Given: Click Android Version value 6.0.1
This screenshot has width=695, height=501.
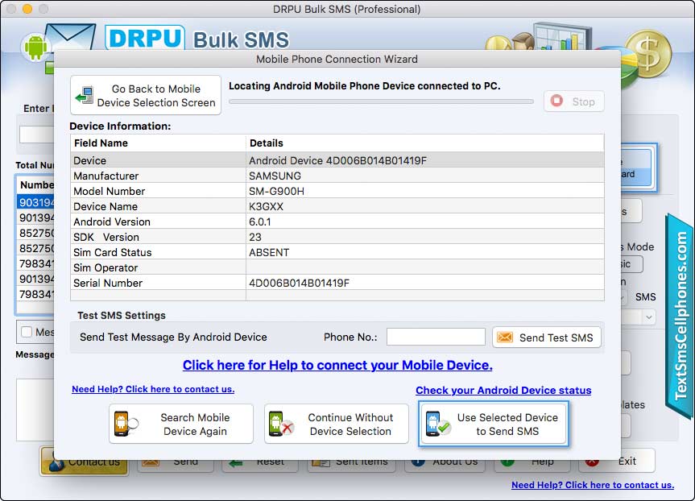Looking at the screenshot, I should click(260, 222).
